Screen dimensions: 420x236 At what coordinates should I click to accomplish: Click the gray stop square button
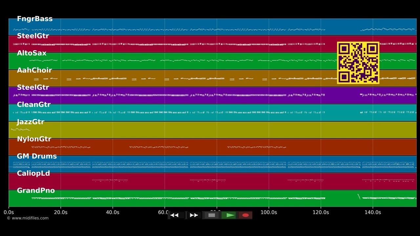(212, 215)
